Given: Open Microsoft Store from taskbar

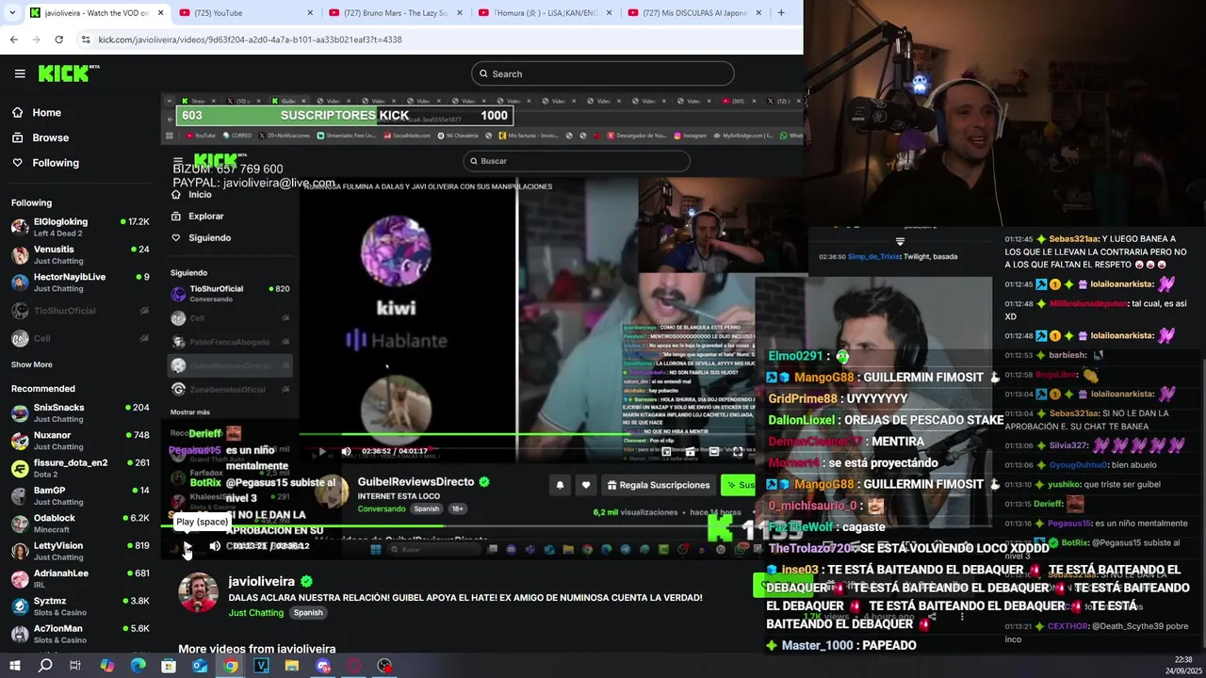Looking at the screenshot, I should (x=169, y=666).
